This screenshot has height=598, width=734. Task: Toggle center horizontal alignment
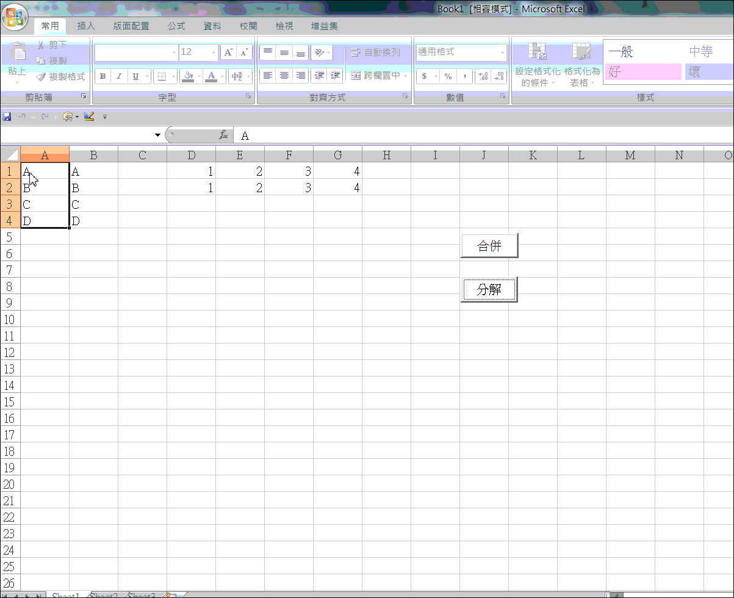point(284,76)
